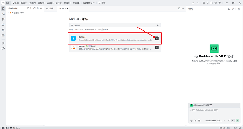The width and height of the screenshot is (243, 129).
Task: Click the MC 1.20.1 status entry
Action: coord(225,128)
